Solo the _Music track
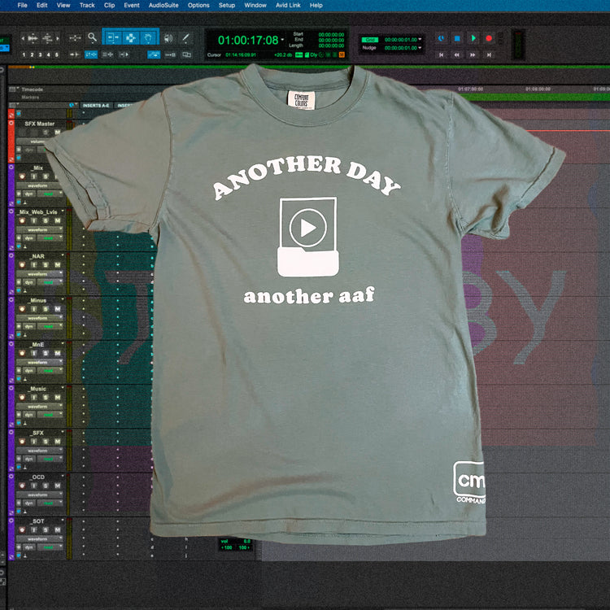The image size is (610, 610). (46, 398)
